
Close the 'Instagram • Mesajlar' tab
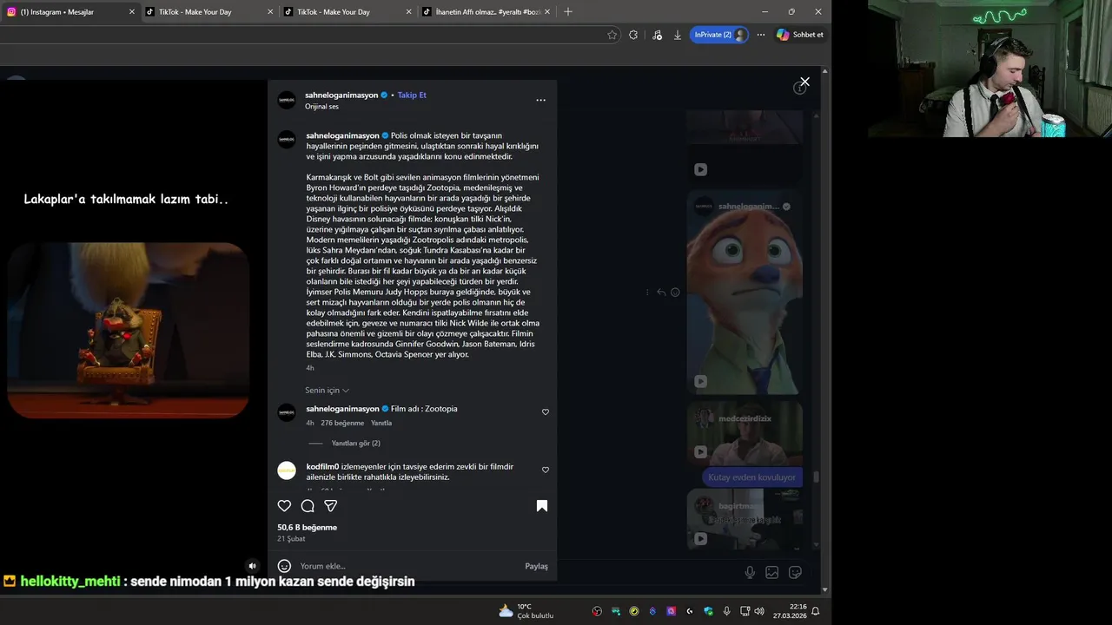132,12
